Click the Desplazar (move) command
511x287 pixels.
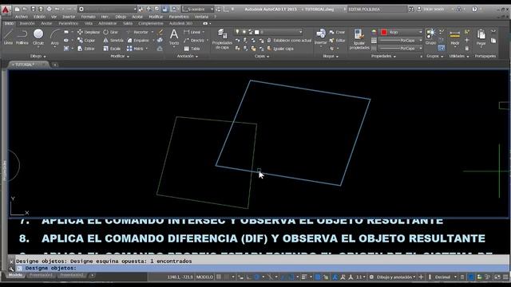pos(89,32)
